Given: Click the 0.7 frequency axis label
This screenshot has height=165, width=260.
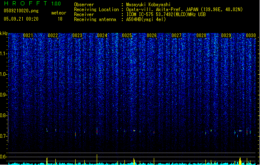Looking at the screenshot, I should coord(4,136).
